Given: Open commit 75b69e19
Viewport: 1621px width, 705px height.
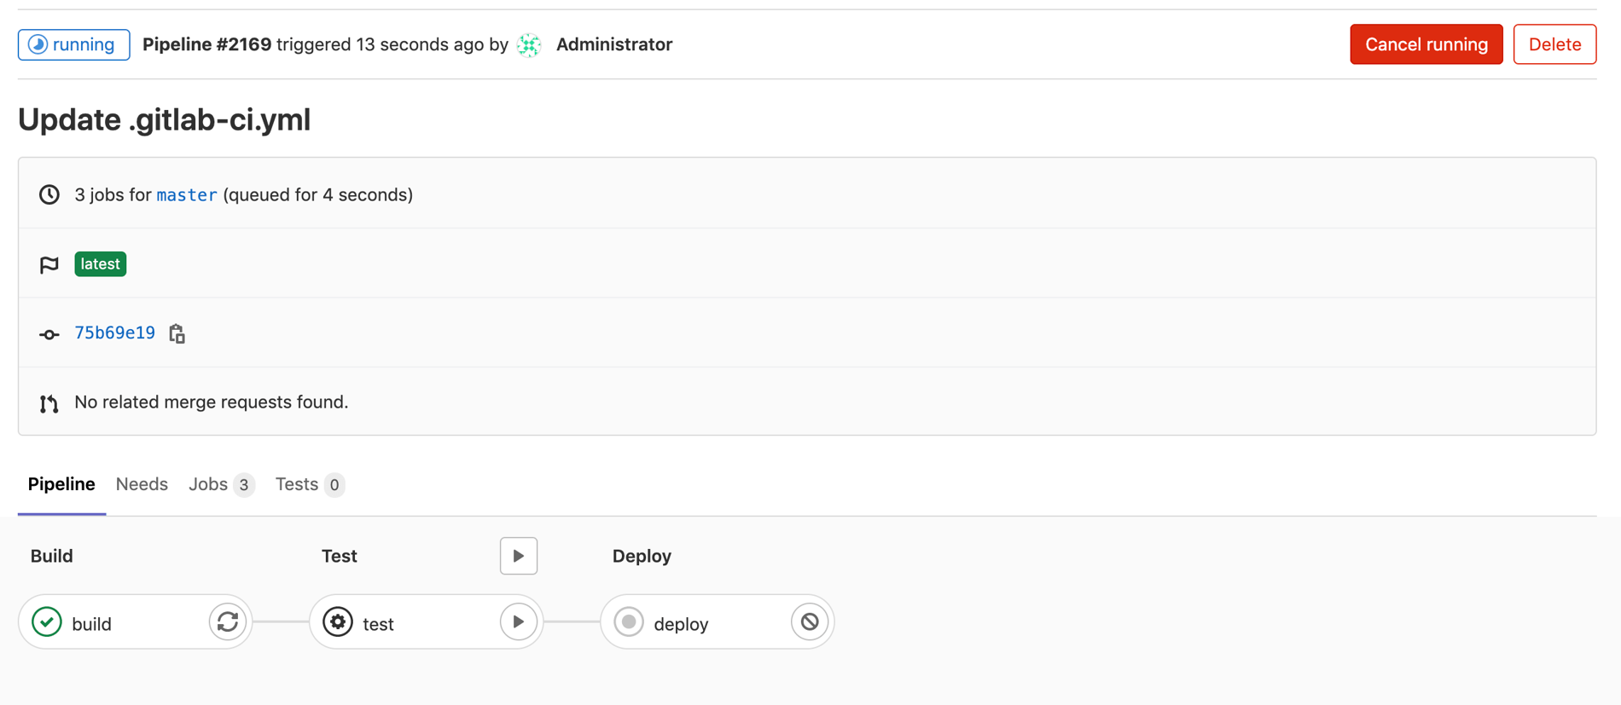Looking at the screenshot, I should 115,332.
